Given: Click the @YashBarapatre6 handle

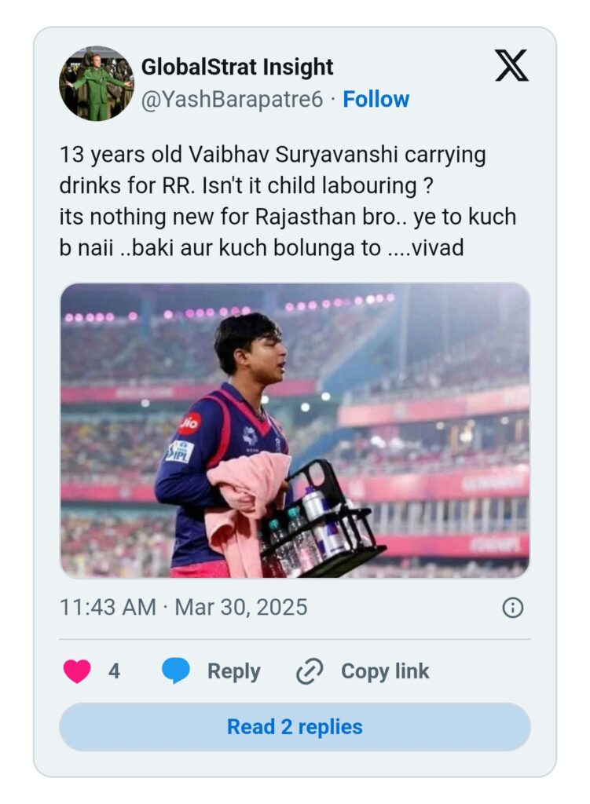Looking at the screenshot, I should point(232,100).
